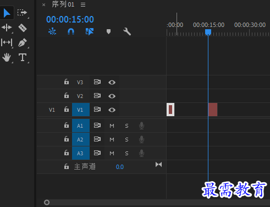Toggle A2 track targeting button

[x=81, y=139]
